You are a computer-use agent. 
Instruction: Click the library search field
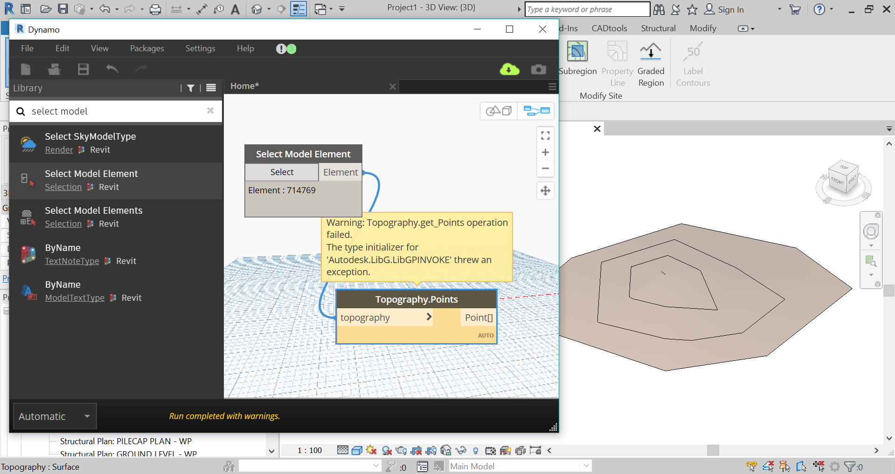(x=116, y=111)
